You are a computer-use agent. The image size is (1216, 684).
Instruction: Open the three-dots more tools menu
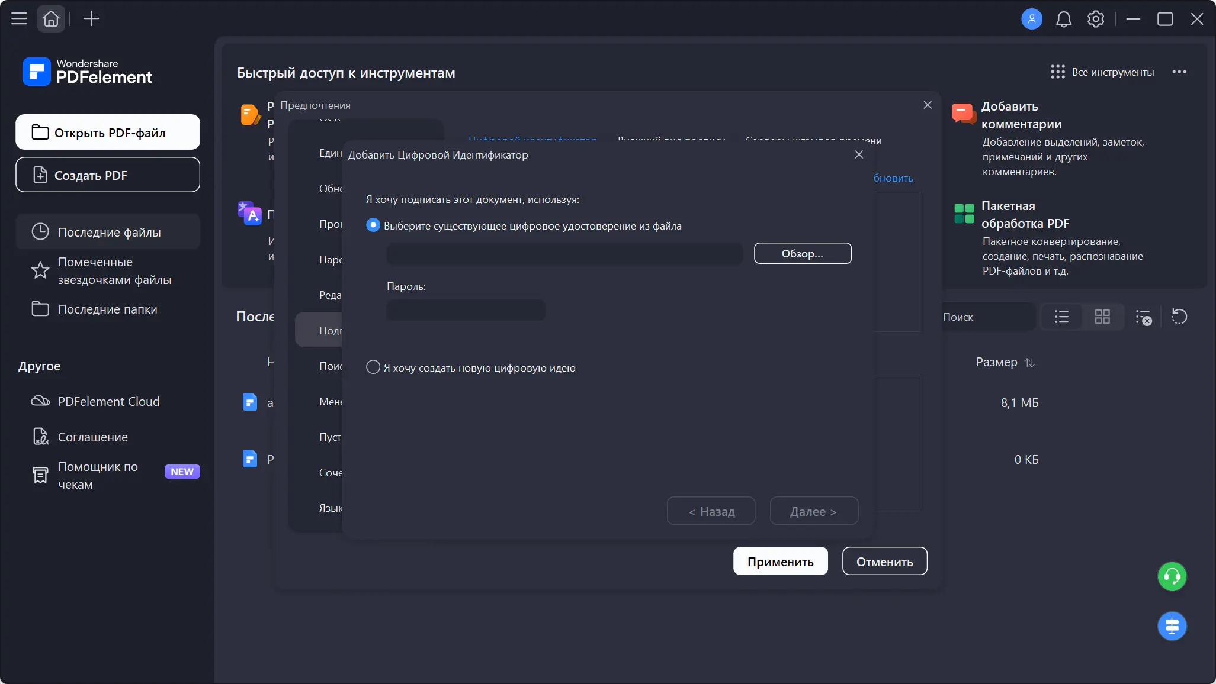(x=1179, y=72)
